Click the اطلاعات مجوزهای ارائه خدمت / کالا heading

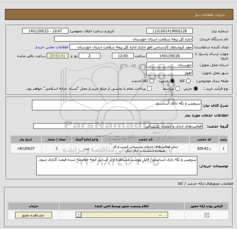coord(206,184)
